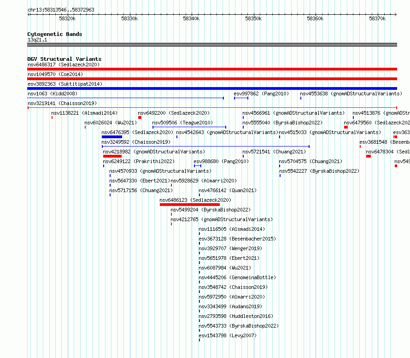This screenshot has height=358, width=410.
Task: Open nsv6479560 Sedlazeck variant
Action: click(377, 123)
